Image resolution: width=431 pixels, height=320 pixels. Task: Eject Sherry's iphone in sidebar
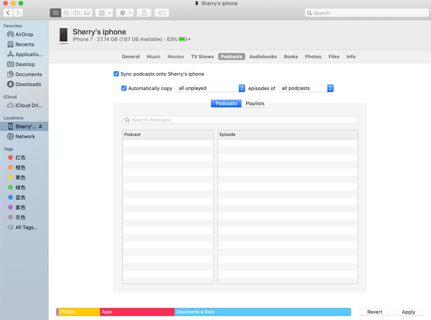[41, 126]
